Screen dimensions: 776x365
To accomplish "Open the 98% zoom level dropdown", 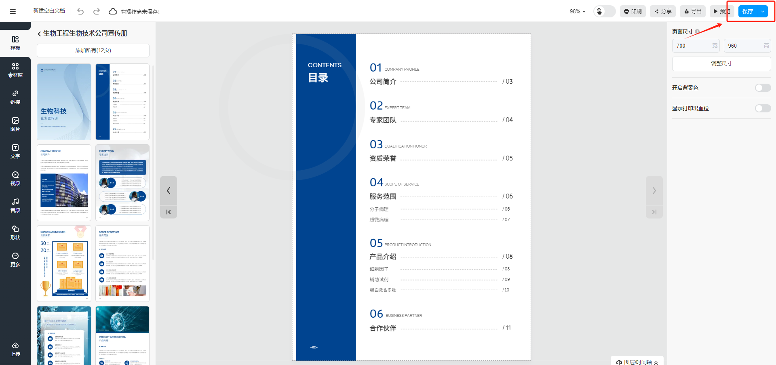I will click(578, 11).
